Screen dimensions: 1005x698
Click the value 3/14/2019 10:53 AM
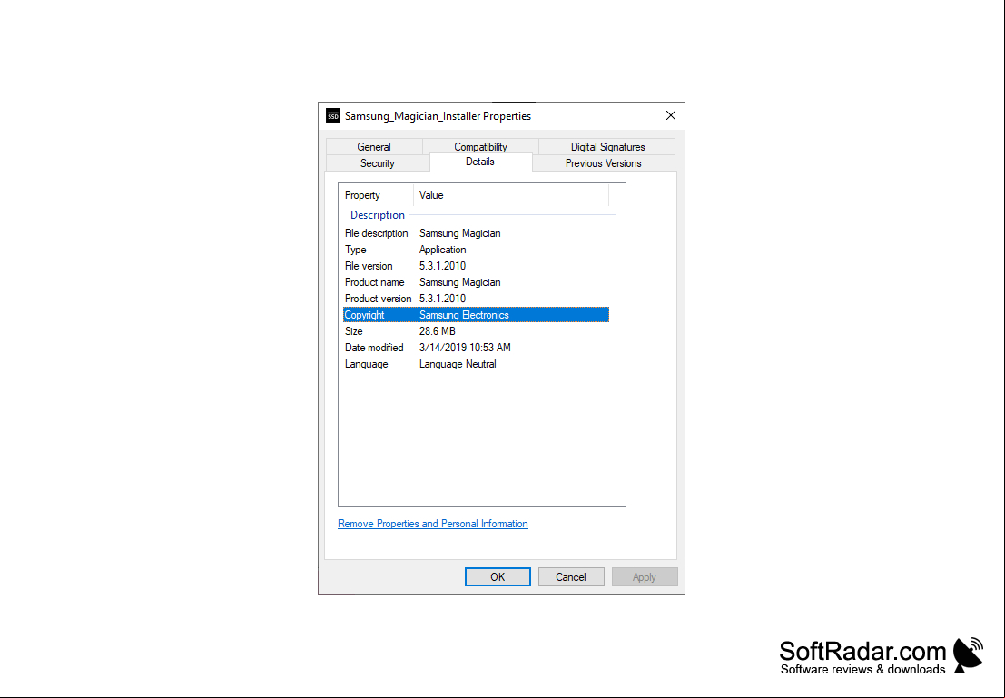[x=465, y=348]
